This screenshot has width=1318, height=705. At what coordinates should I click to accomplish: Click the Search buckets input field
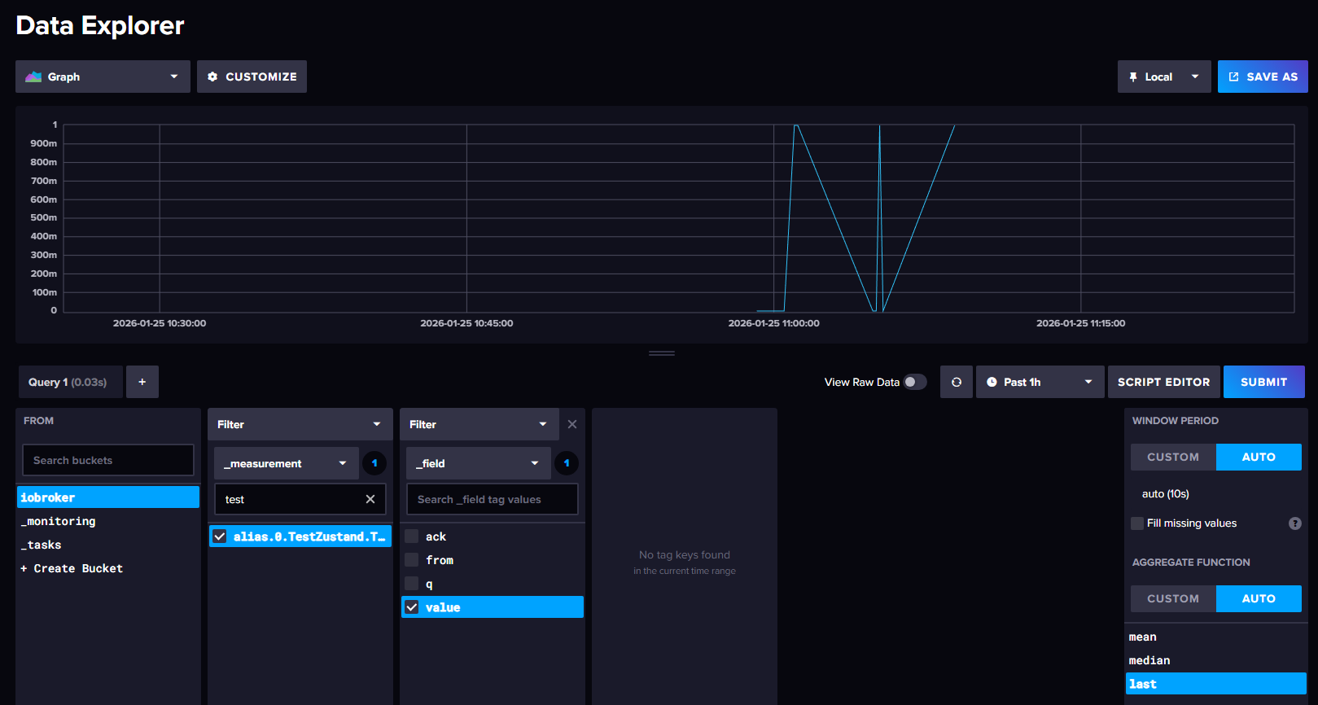coord(108,460)
